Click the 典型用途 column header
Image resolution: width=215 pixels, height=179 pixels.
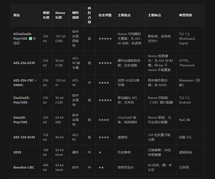185,15
